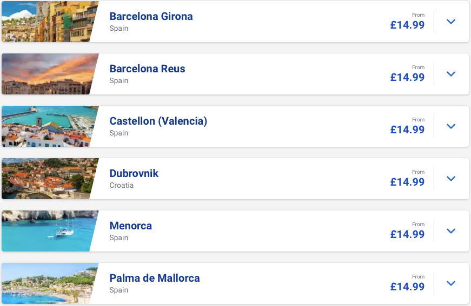Click the £14.99 price for Menorca
Image resolution: width=471 pixels, height=306 pixels.
(x=407, y=234)
